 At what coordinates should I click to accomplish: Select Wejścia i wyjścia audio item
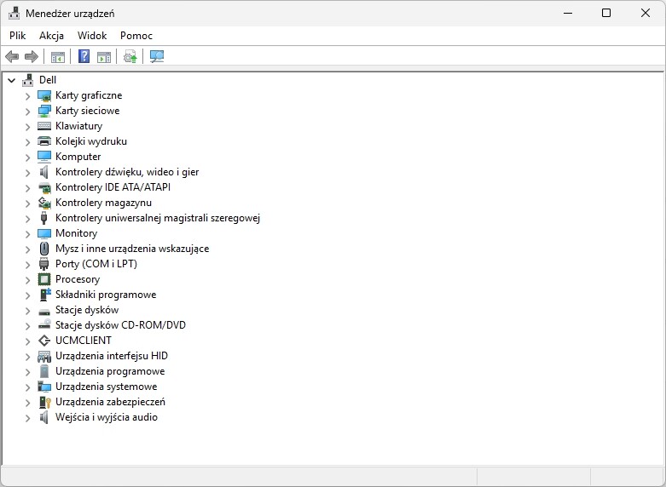point(106,417)
